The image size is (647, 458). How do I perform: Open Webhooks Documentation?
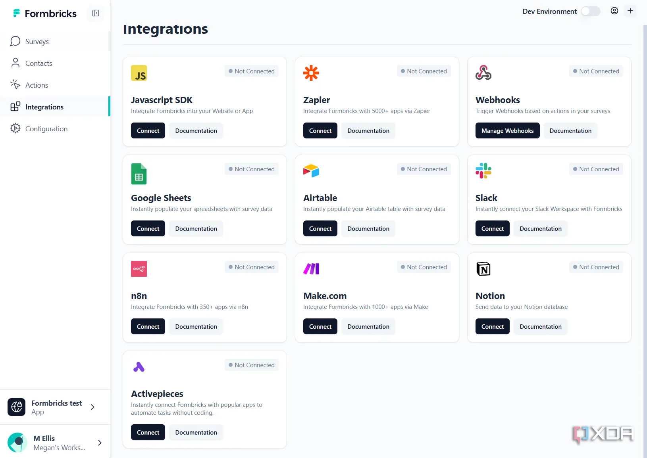coord(570,130)
